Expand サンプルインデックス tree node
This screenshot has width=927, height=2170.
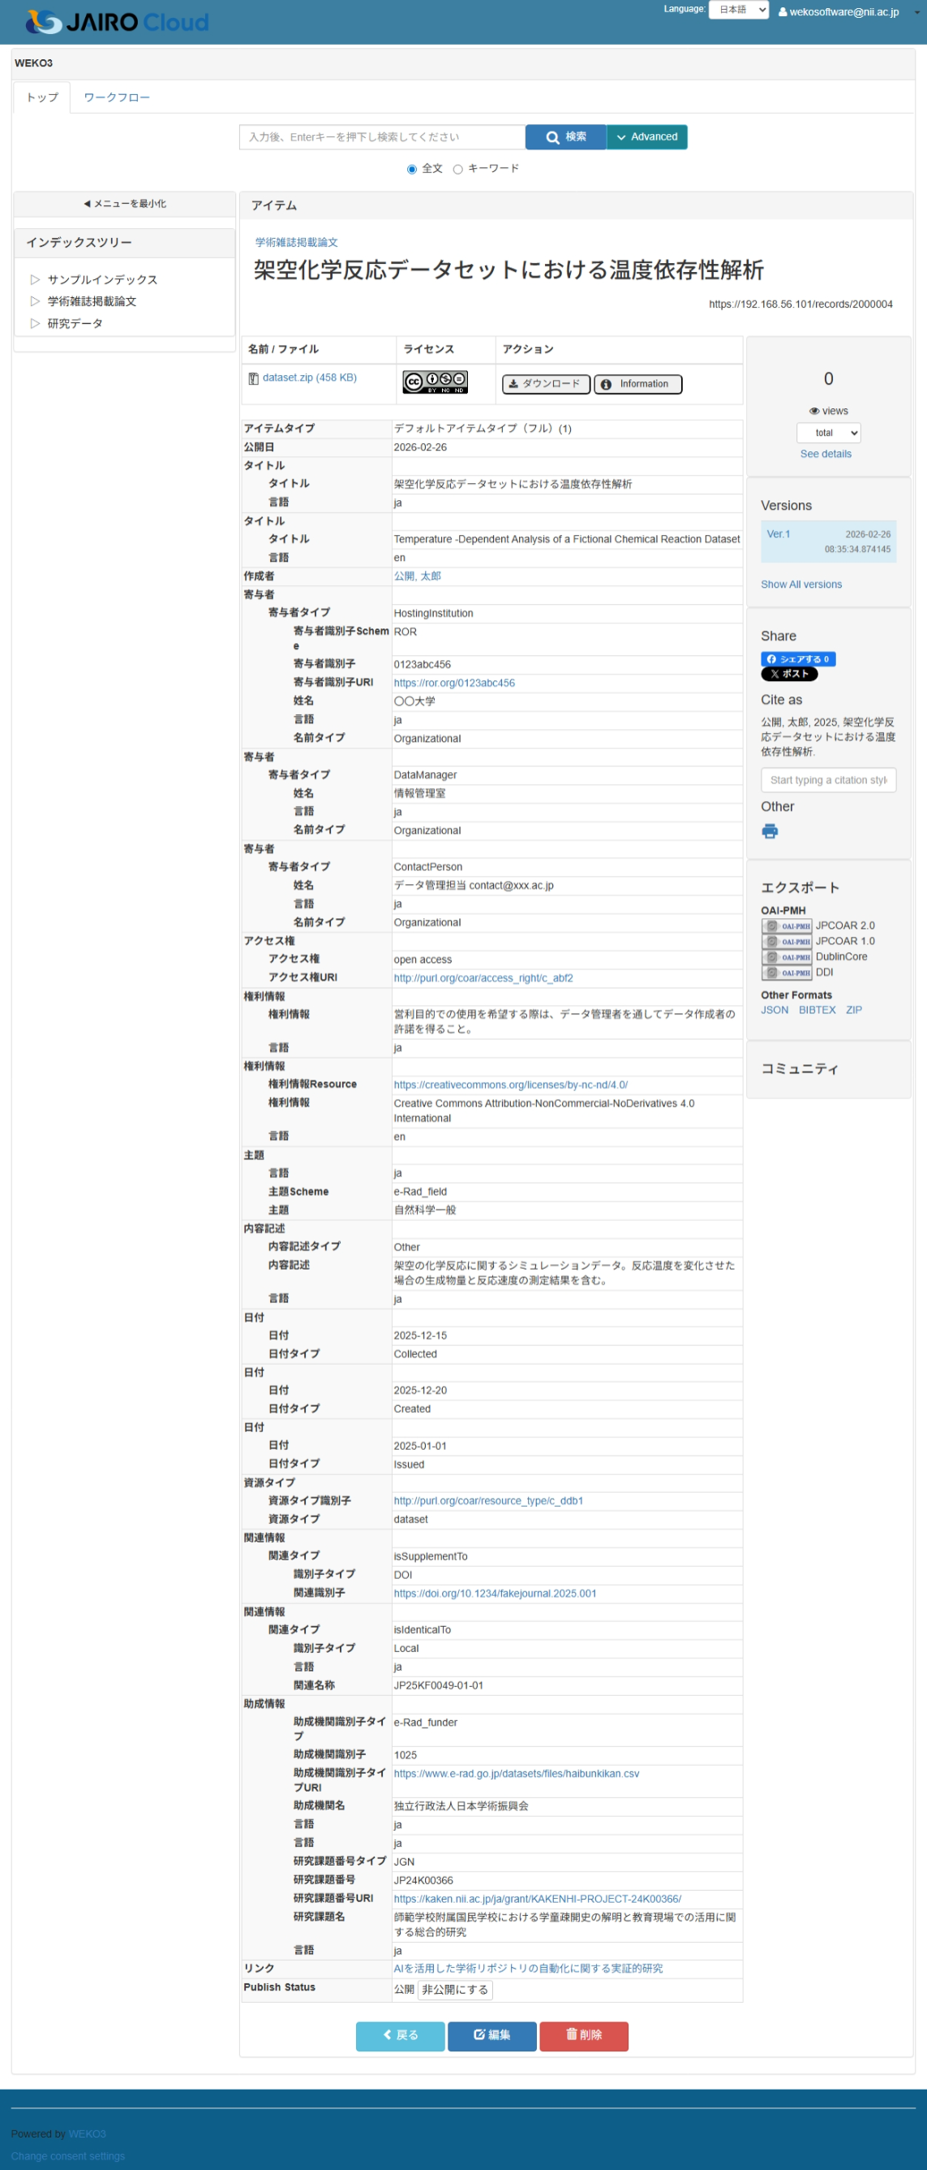[36, 280]
